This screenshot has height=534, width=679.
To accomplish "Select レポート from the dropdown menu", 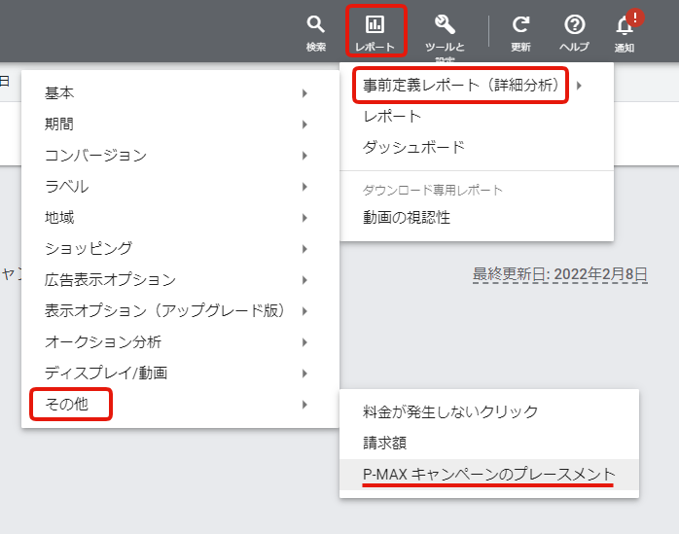I will pyautogui.click(x=392, y=117).
